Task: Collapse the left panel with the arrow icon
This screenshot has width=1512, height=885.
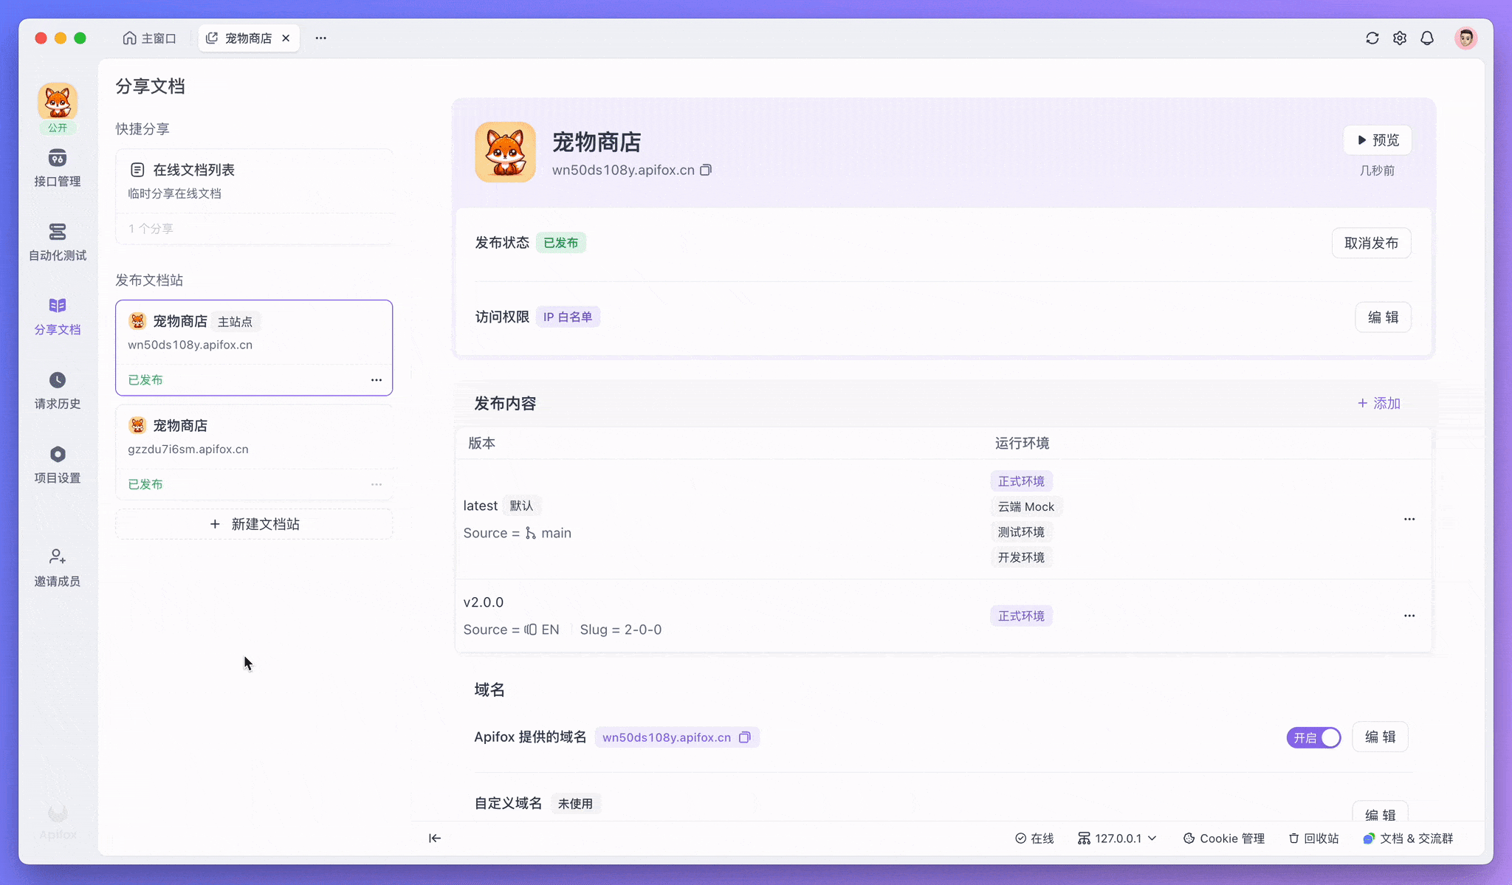Action: click(435, 838)
